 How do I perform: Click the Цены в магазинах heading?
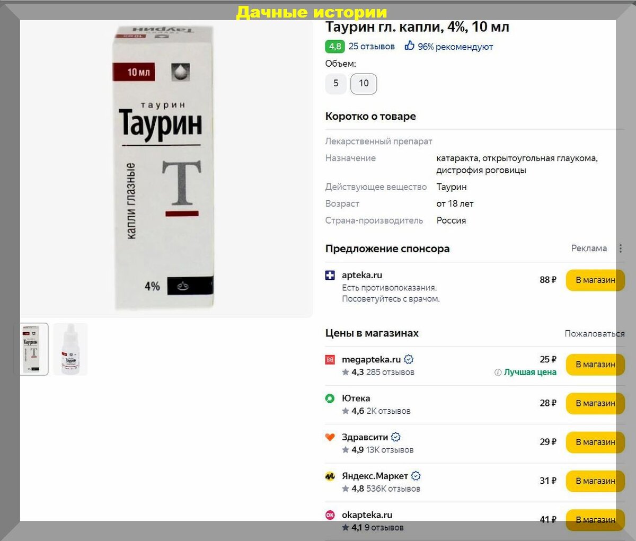[372, 334]
